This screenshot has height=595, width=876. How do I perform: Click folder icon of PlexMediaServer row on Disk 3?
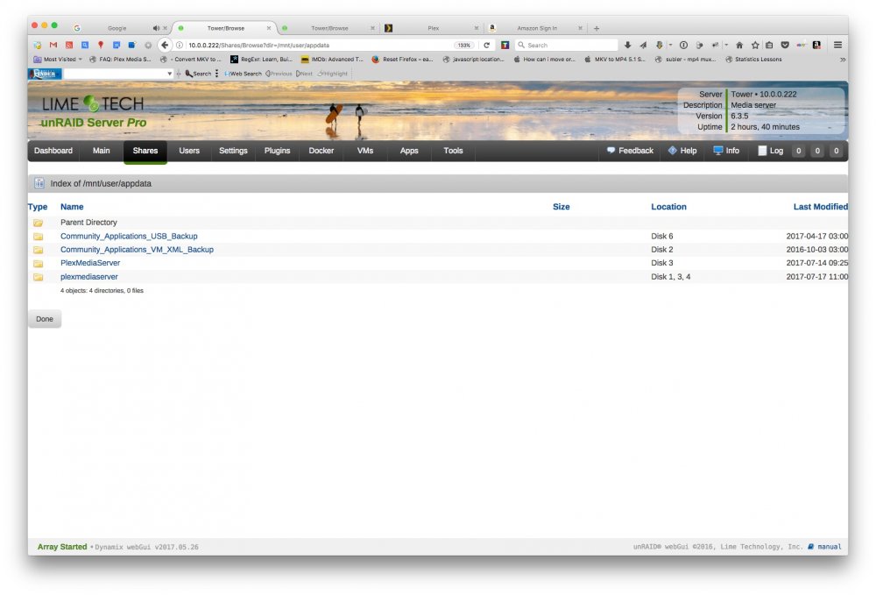tap(38, 263)
